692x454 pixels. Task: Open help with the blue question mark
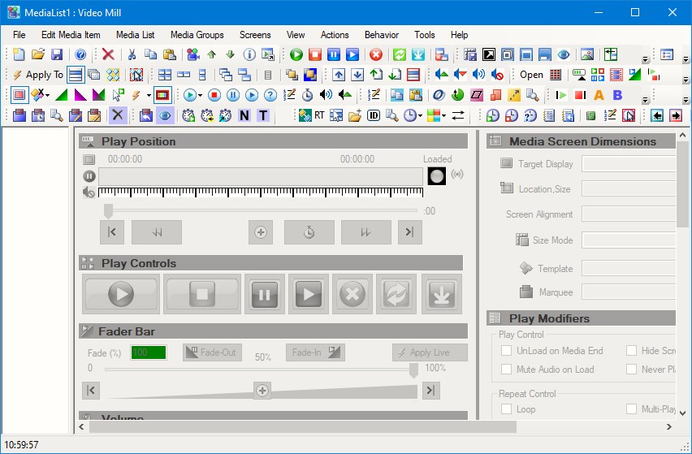(x=80, y=54)
